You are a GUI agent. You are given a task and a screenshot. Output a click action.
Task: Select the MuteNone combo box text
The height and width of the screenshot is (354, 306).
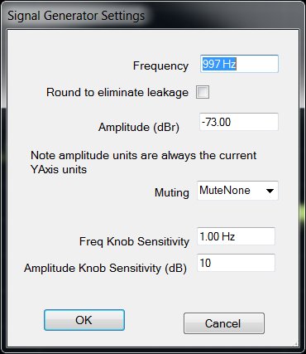pos(225,191)
